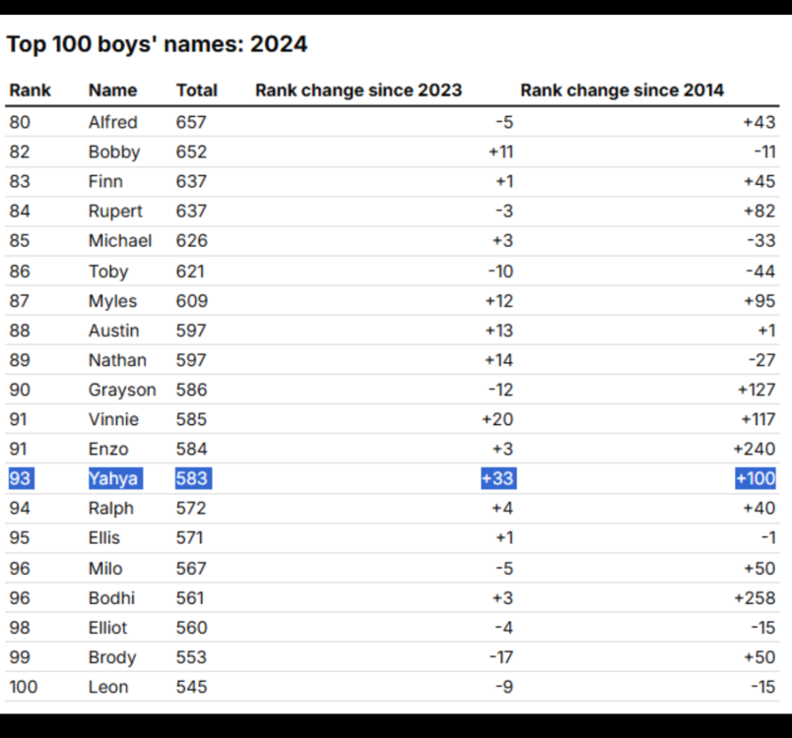Image resolution: width=792 pixels, height=738 pixels.
Task: Click Michael's -33 change since 2014
Action: click(x=761, y=241)
